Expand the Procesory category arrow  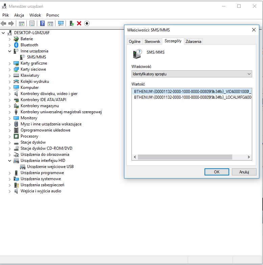click(9, 137)
